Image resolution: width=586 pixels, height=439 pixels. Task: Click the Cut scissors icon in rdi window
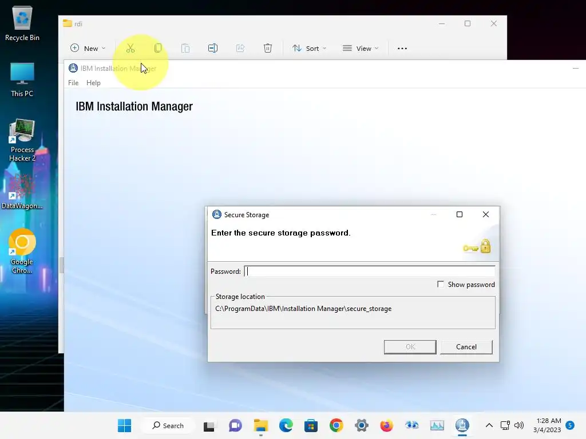point(130,48)
